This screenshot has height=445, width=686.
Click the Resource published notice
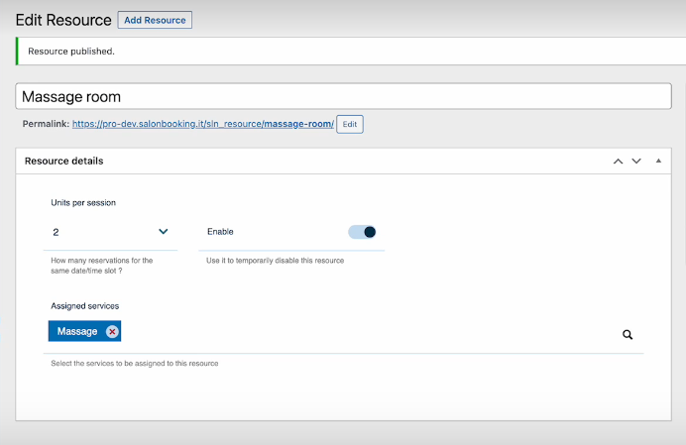(71, 52)
